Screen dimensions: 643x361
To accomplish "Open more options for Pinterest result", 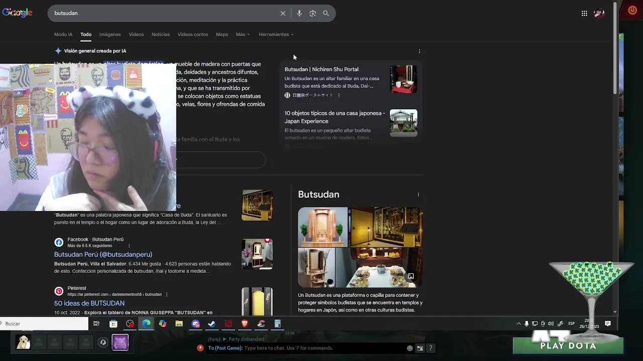I will click(x=167, y=294).
